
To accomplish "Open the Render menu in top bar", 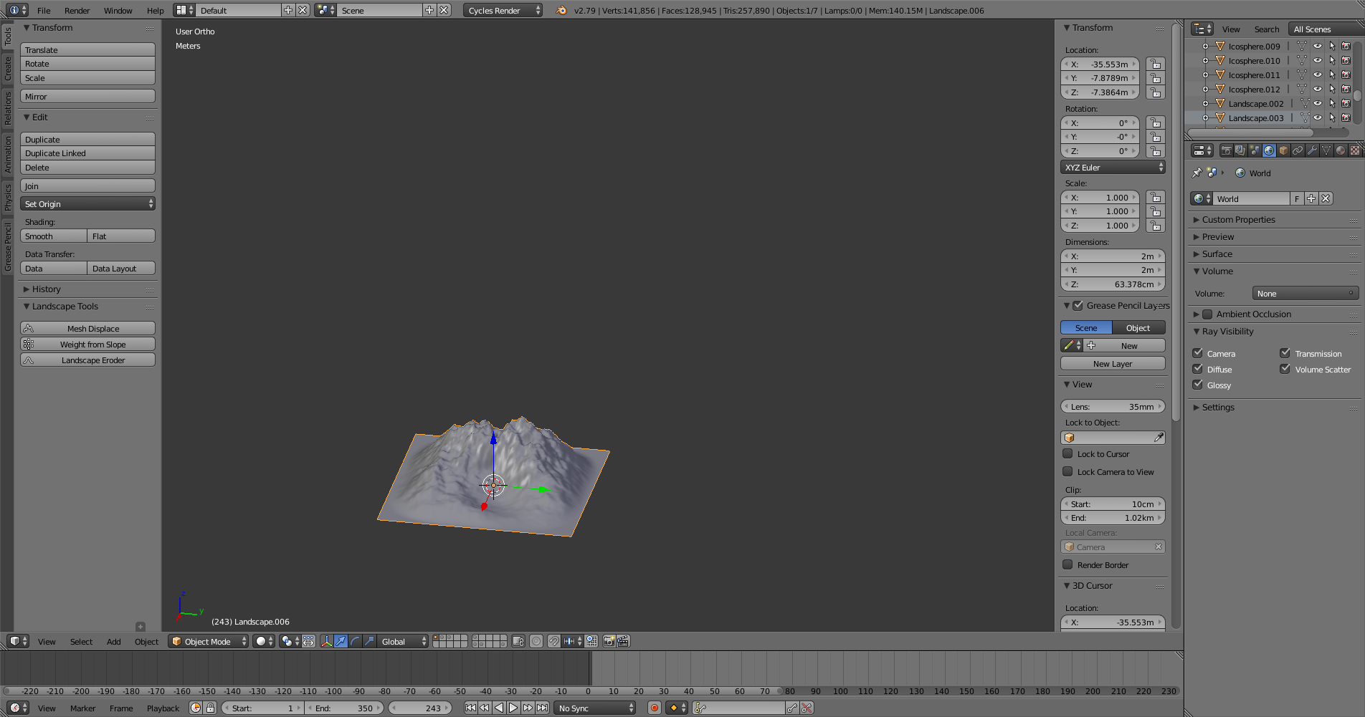I will pyautogui.click(x=77, y=10).
